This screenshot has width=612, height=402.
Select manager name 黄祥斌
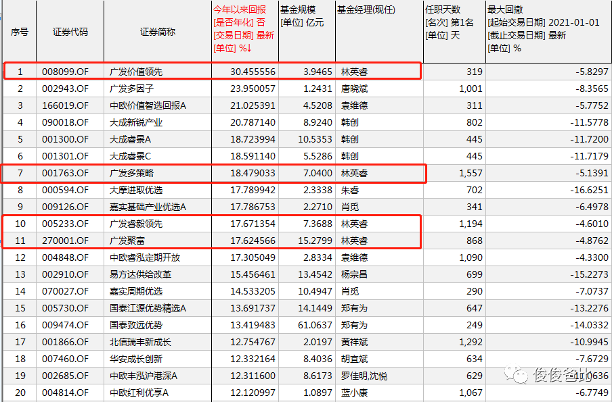tap(354, 342)
